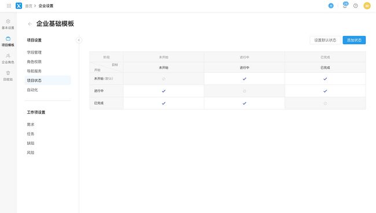Click the 设置默认状态 button
This screenshot has height=213, width=376.
(x=325, y=40)
